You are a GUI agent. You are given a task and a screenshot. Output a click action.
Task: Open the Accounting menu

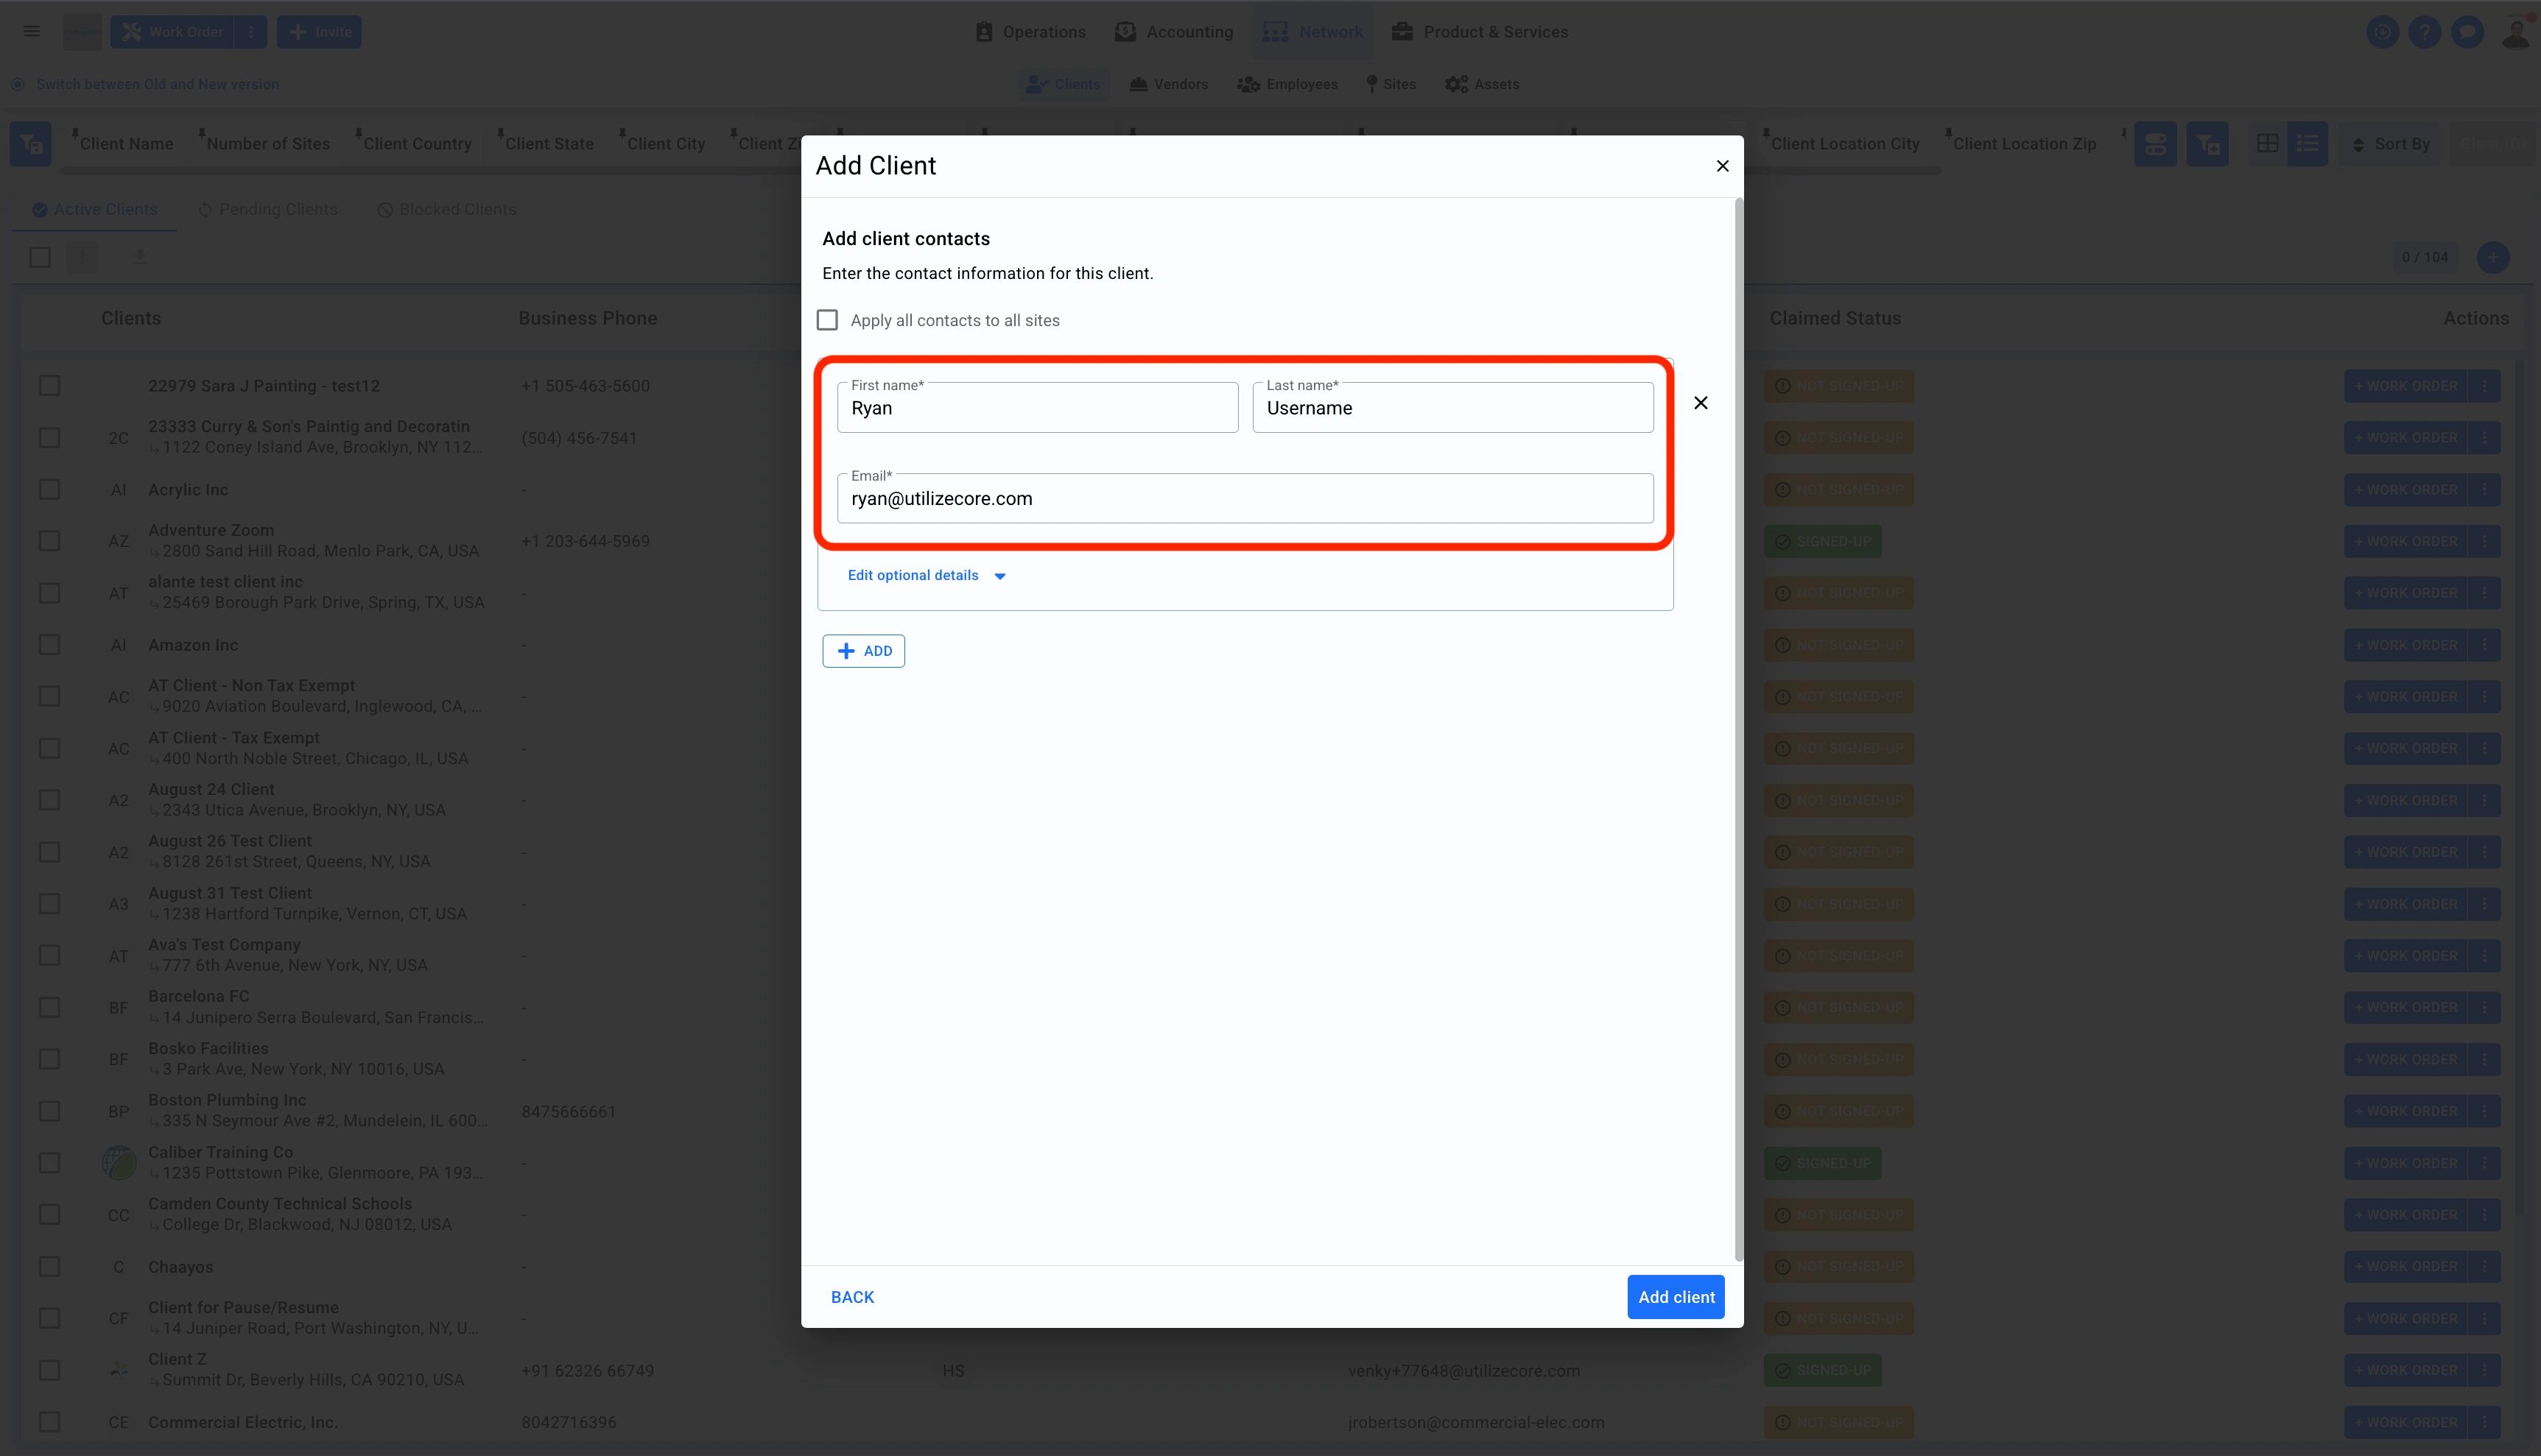pyautogui.click(x=1175, y=32)
